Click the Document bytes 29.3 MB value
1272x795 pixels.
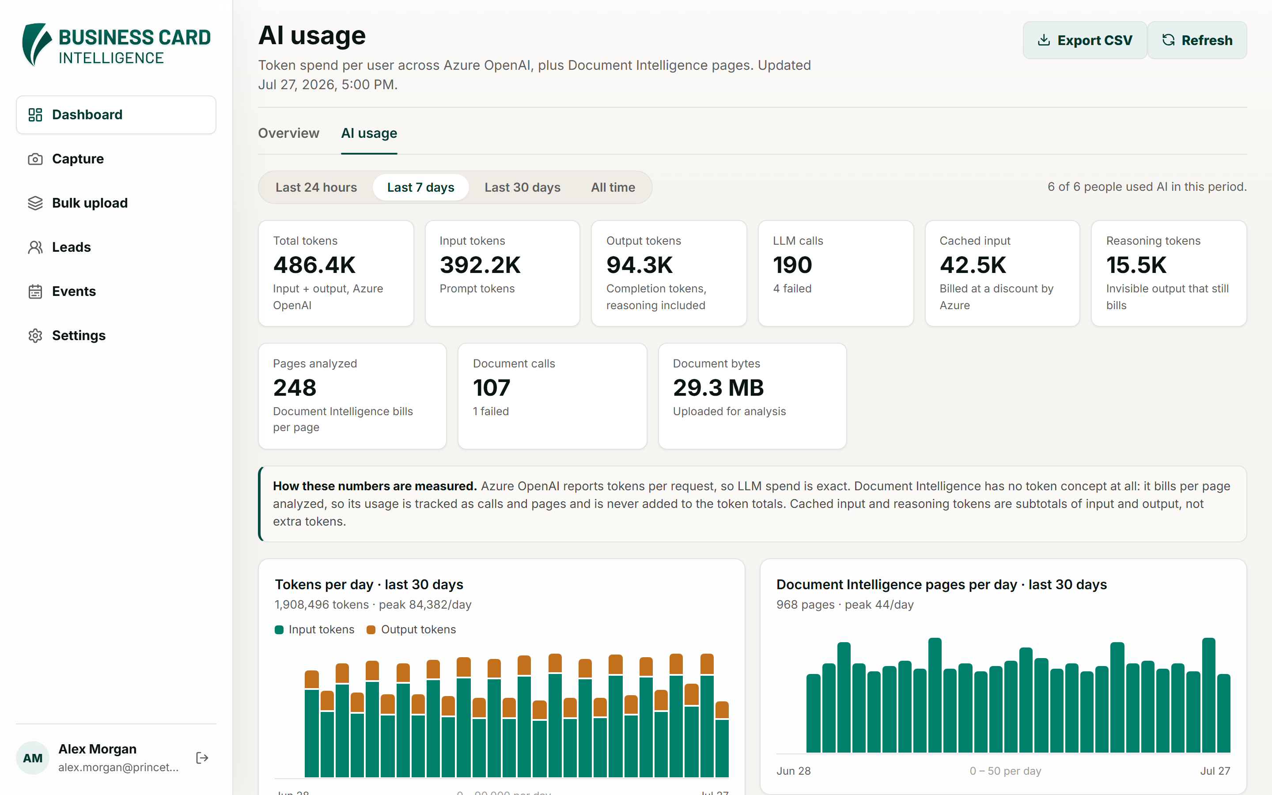tap(718, 387)
